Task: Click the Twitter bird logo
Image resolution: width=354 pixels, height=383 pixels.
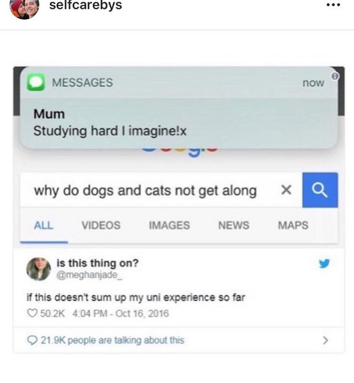Action: coord(325,263)
